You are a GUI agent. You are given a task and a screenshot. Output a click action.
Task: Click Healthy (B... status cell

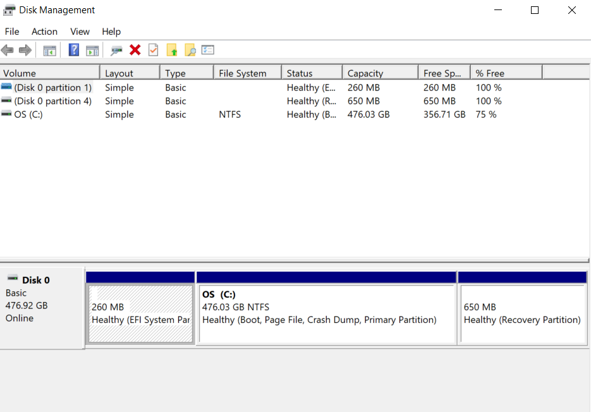pos(312,114)
